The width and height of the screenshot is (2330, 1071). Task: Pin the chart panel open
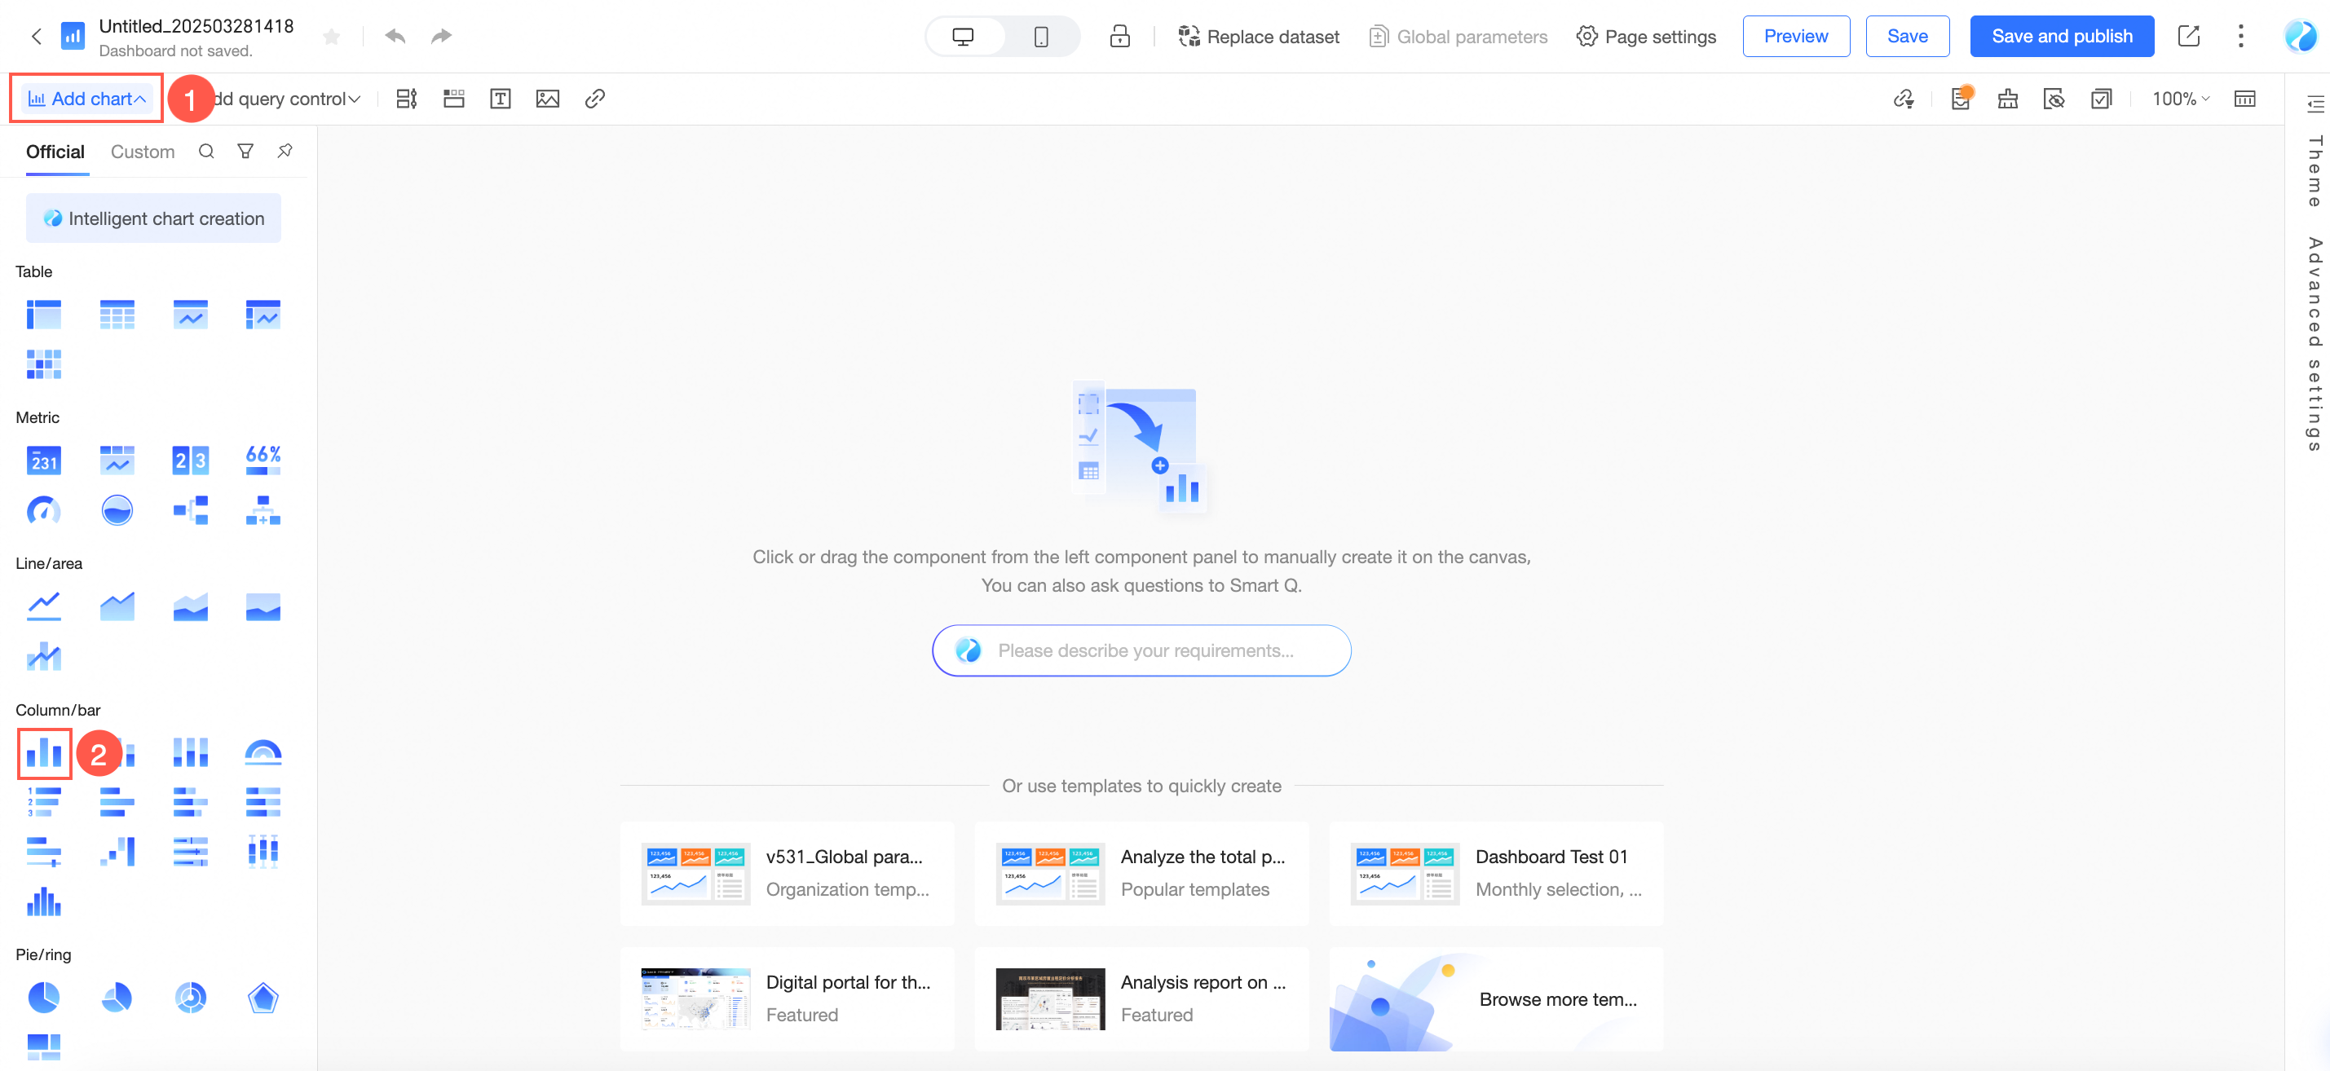click(285, 151)
